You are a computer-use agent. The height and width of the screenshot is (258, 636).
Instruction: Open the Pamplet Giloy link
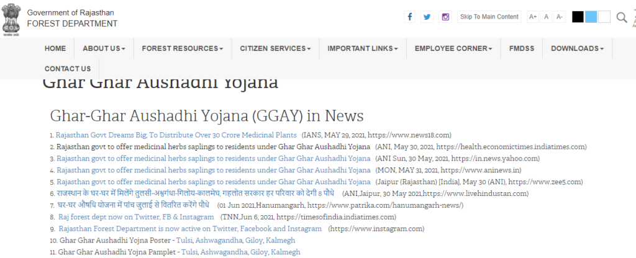click(258, 252)
